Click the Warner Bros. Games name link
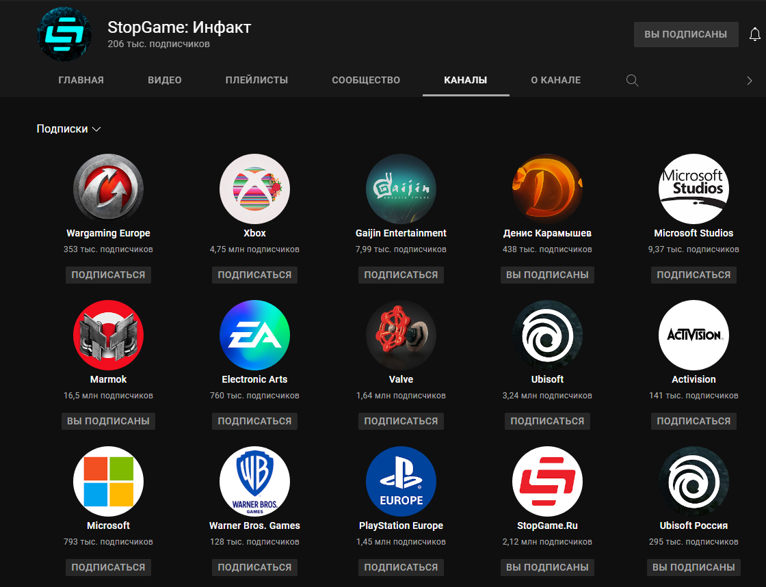The width and height of the screenshot is (766, 587). [x=254, y=525]
